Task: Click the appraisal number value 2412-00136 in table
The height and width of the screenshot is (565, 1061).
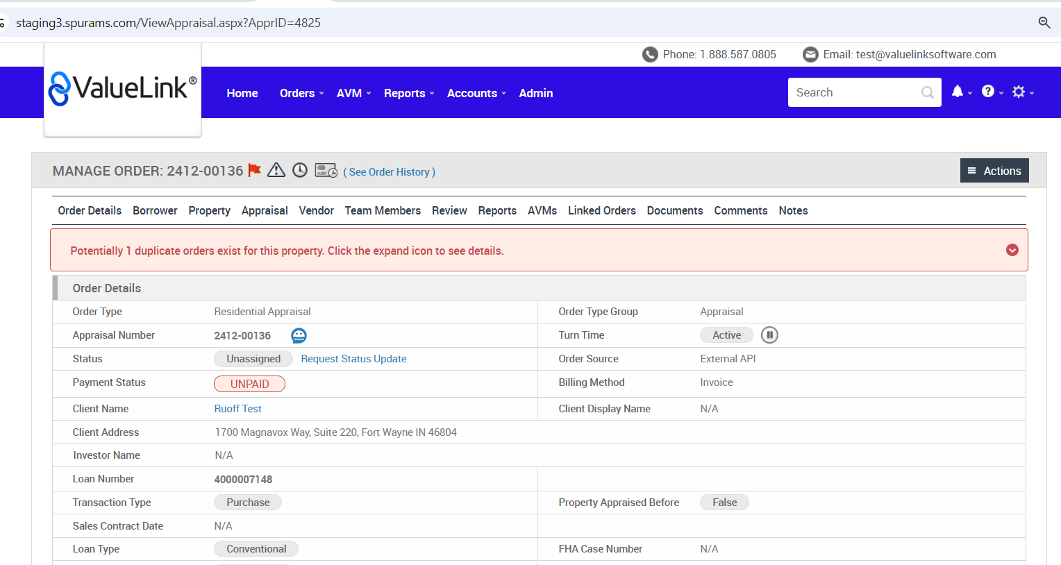Action: click(x=242, y=336)
